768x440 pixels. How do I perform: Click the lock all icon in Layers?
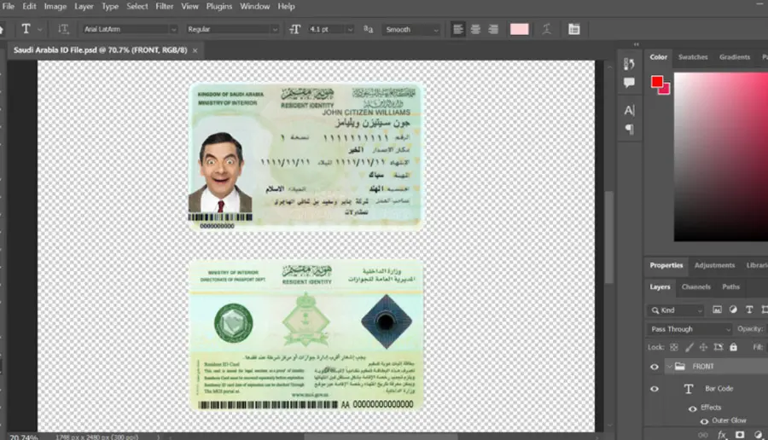733,347
